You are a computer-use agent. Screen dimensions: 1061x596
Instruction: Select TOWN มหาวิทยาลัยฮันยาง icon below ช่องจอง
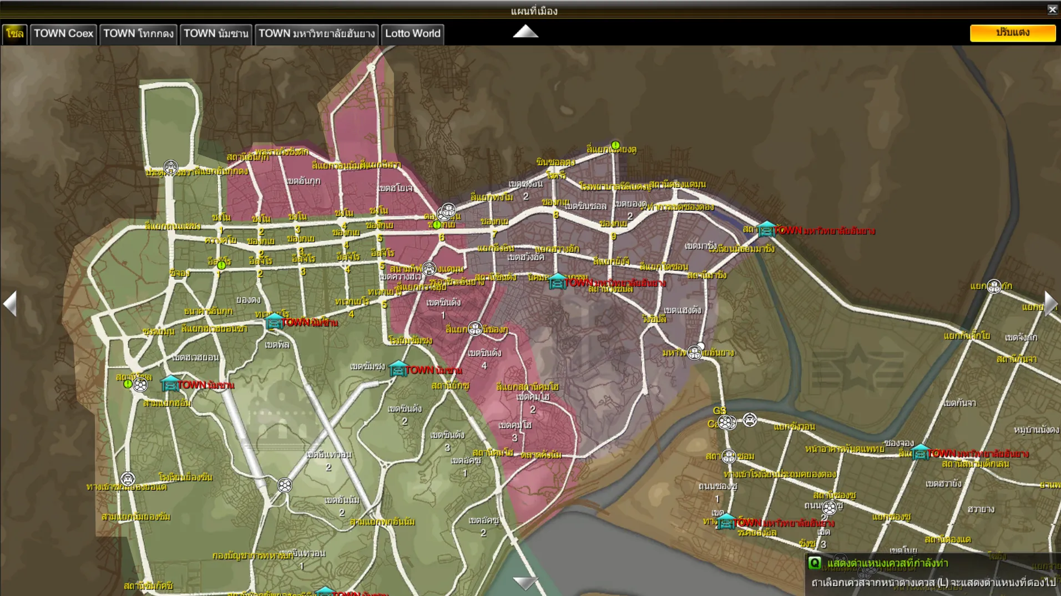(920, 452)
